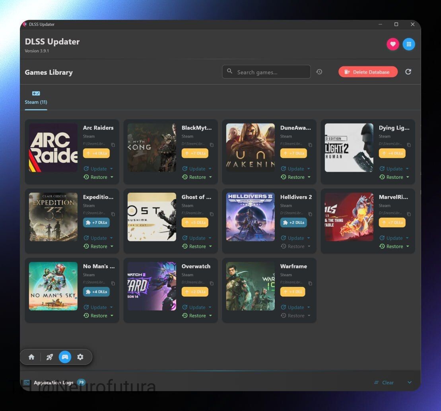The image size is (441, 411).
Task: Copy path icon for BlackMyth card
Action: click(x=212, y=145)
